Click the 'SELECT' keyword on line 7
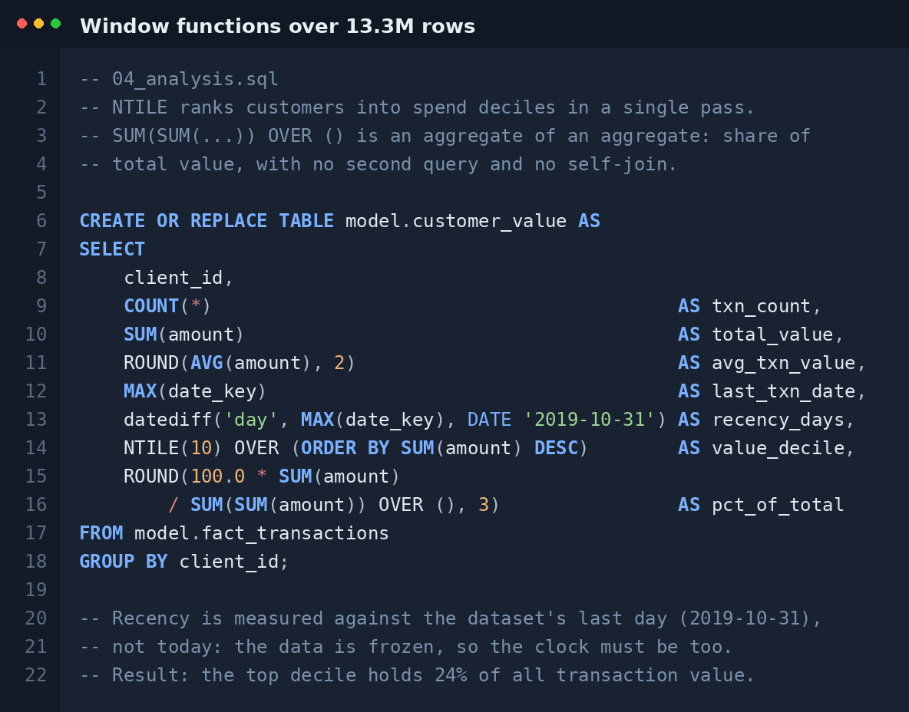 (x=112, y=249)
